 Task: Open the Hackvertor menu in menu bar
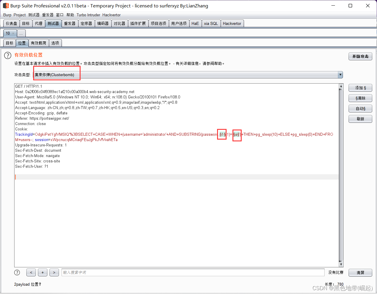tap(111, 15)
